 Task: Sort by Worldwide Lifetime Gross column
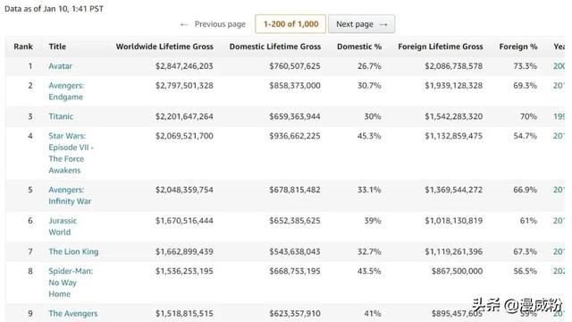point(164,47)
